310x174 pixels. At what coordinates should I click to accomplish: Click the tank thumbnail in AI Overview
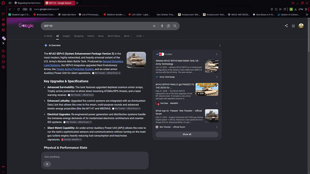click(136, 60)
